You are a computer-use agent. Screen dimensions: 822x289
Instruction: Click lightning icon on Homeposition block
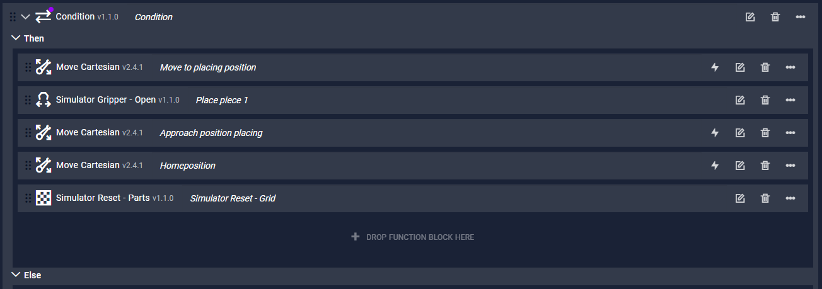tap(715, 166)
